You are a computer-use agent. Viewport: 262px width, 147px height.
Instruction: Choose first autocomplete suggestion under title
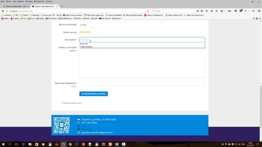(142, 44)
